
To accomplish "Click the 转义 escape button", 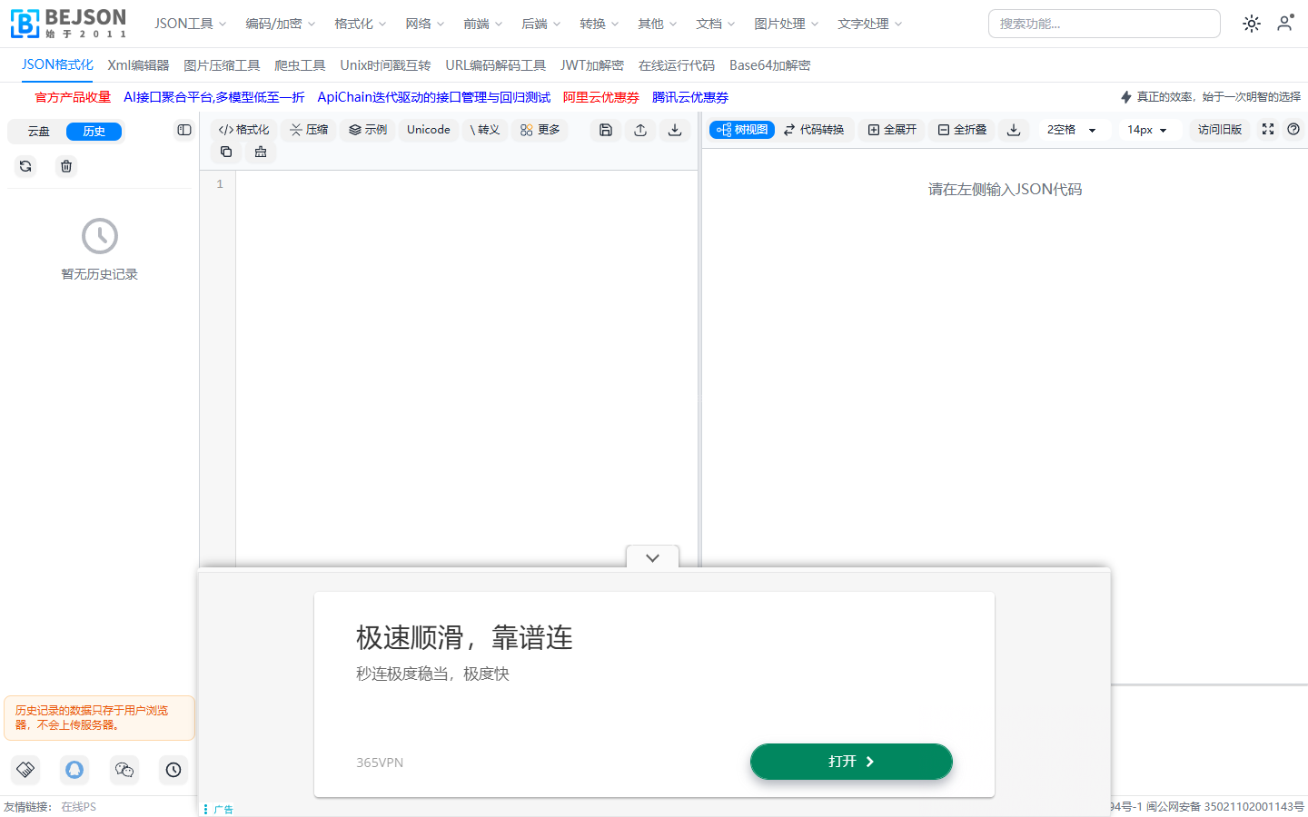I will [x=485, y=130].
